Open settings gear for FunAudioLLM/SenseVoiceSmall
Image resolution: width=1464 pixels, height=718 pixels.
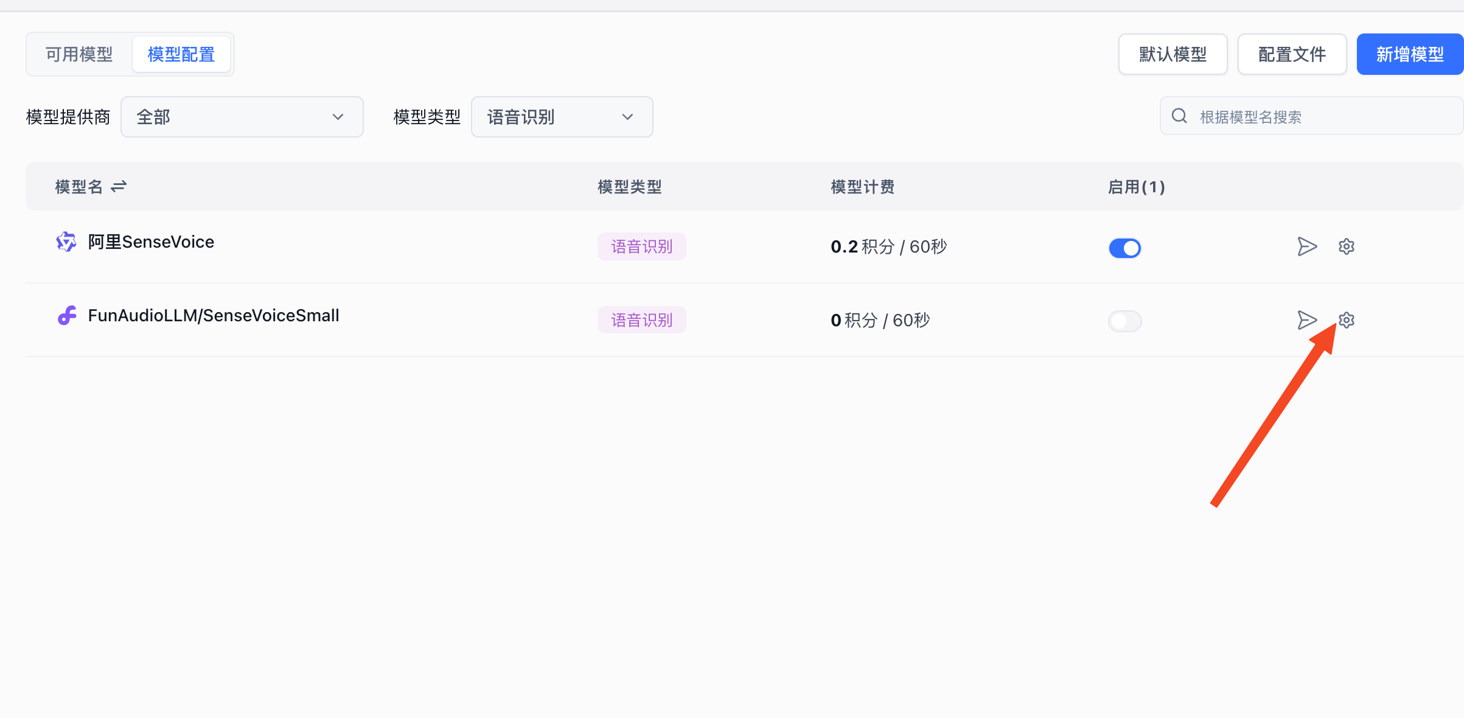pos(1347,320)
